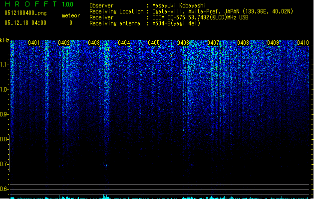Click the Observer name Masayuki Kobayashi

pos(179,5)
